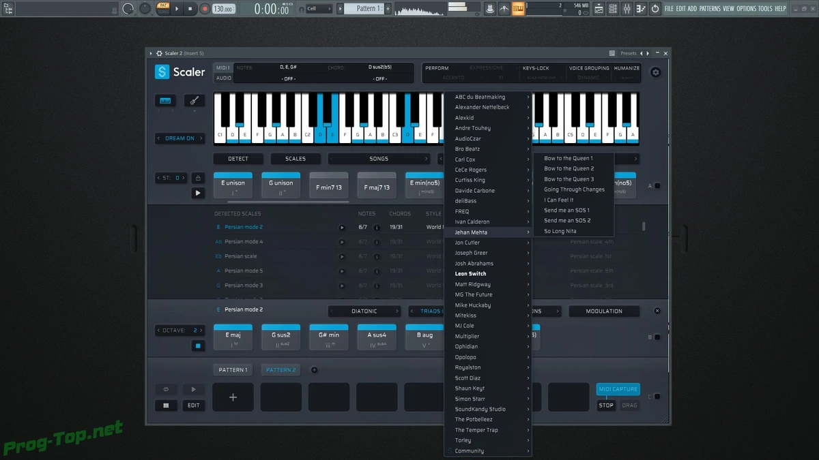Select Going Through Changes
The width and height of the screenshot is (819, 460).
coord(574,189)
